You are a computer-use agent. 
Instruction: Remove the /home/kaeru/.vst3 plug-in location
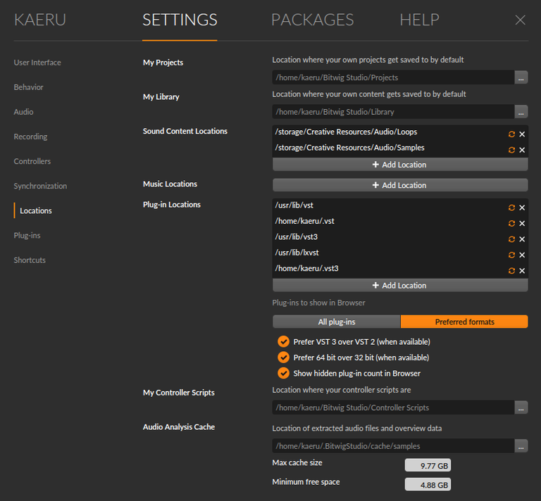point(522,271)
